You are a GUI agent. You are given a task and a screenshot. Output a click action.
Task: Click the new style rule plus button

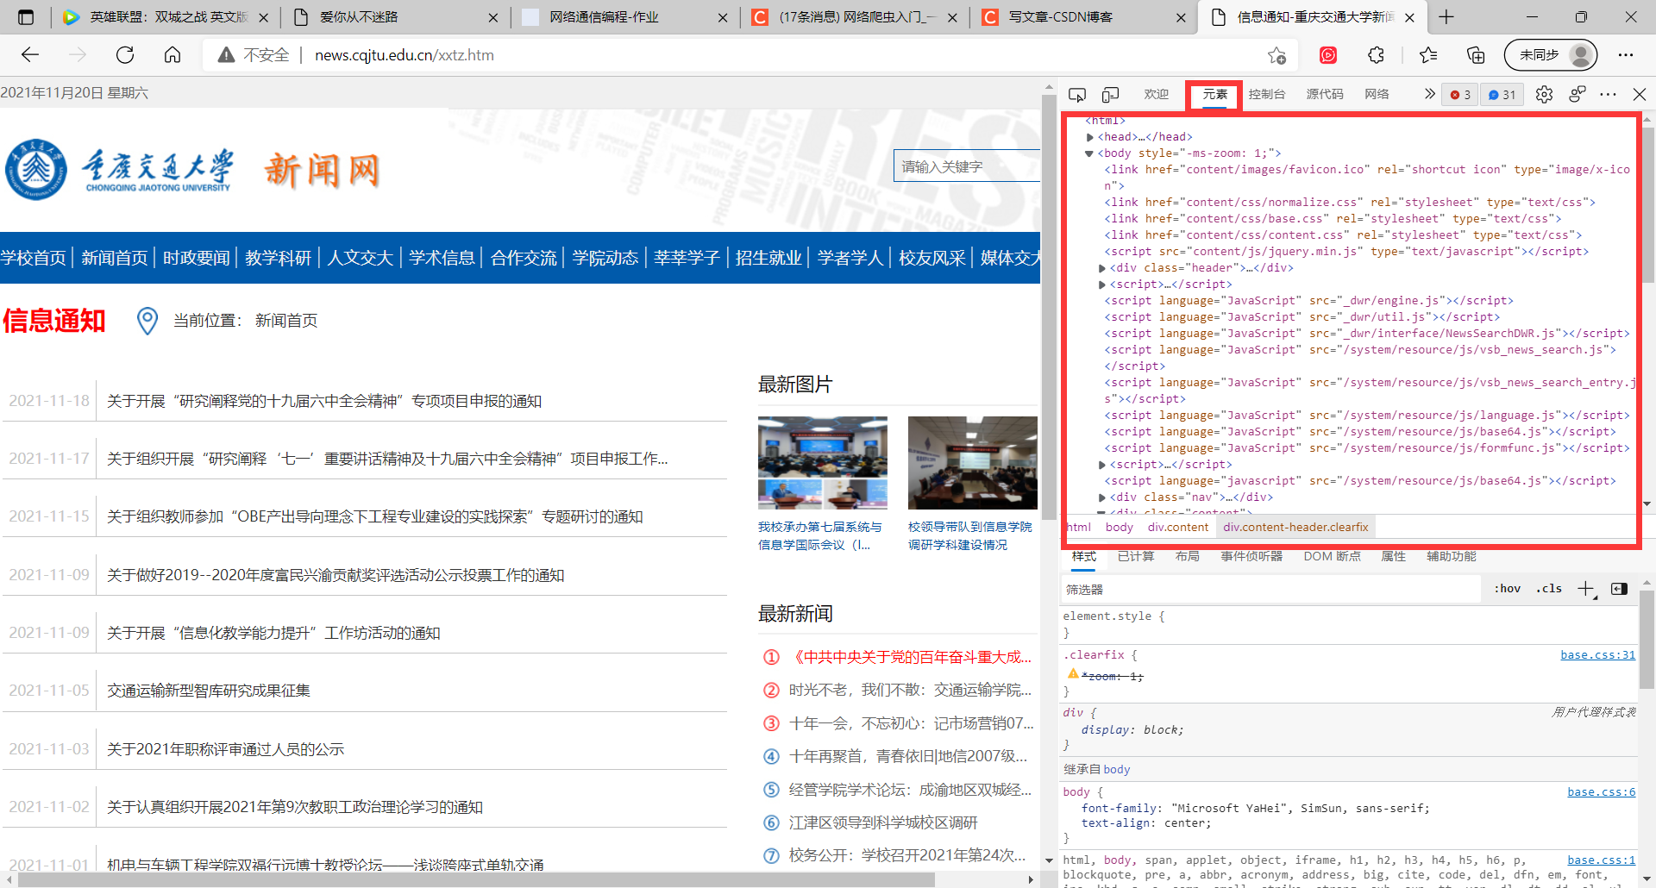click(1584, 588)
